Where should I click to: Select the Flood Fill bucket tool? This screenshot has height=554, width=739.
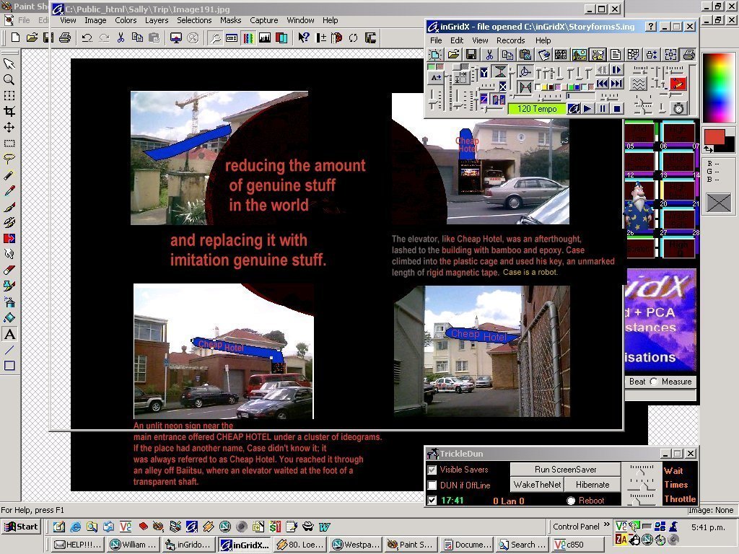click(x=9, y=318)
